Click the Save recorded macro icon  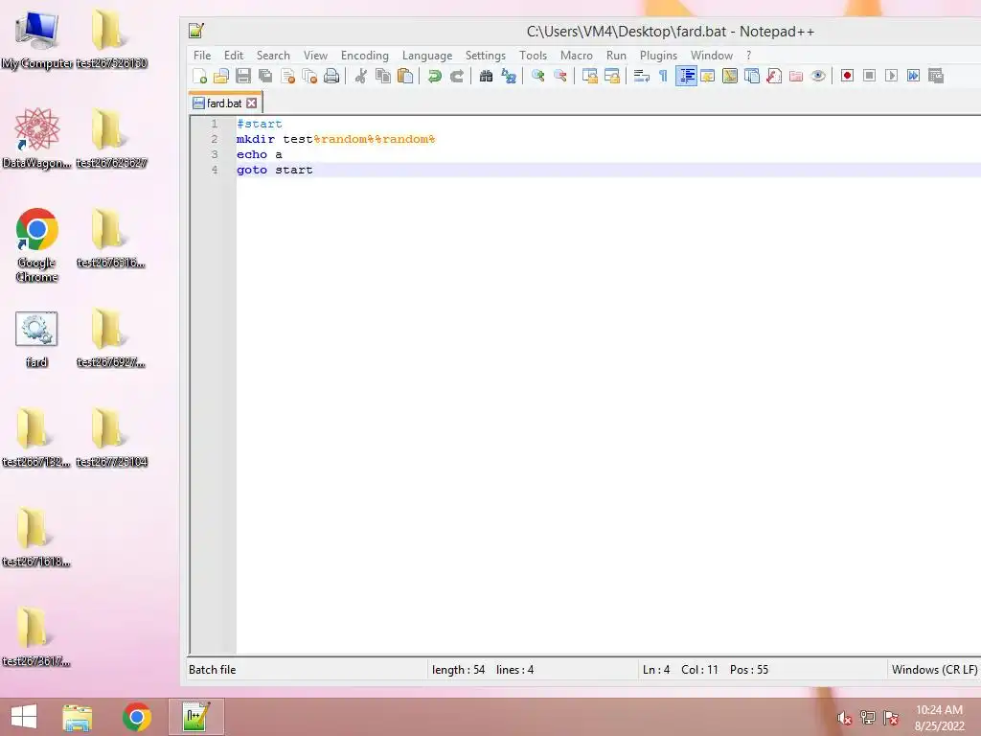click(936, 77)
